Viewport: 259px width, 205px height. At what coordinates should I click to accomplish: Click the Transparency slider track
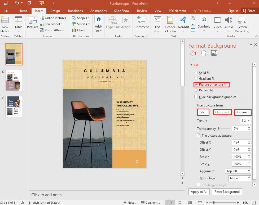click(224, 128)
